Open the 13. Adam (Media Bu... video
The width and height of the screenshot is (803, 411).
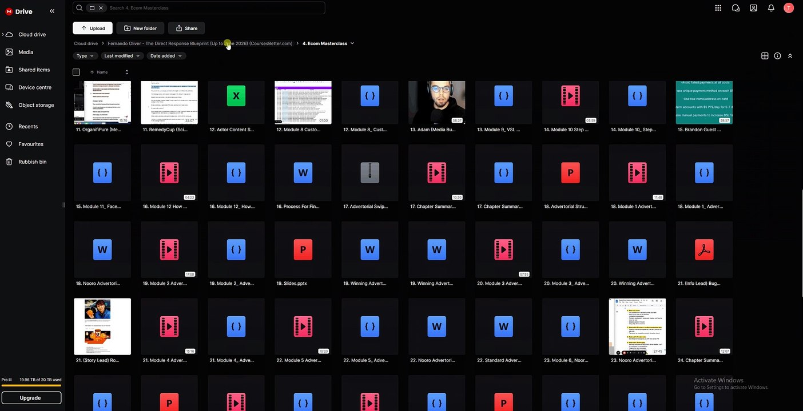(x=437, y=103)
